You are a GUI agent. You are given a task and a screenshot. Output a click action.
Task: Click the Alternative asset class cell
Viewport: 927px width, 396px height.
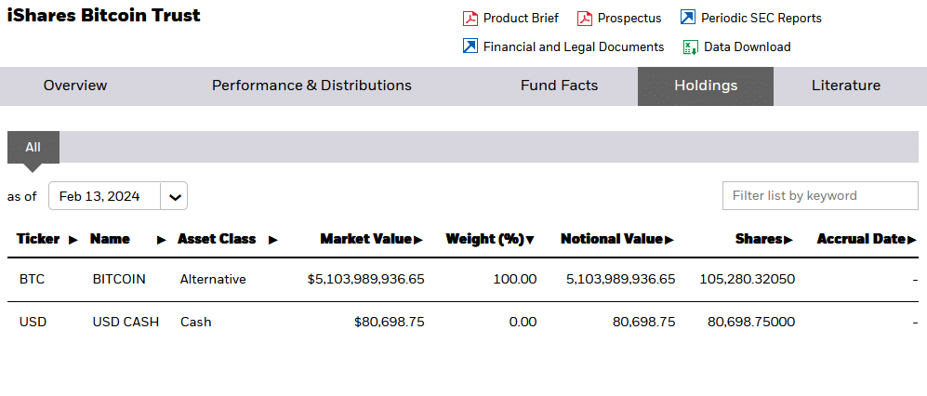coord(213,279)
